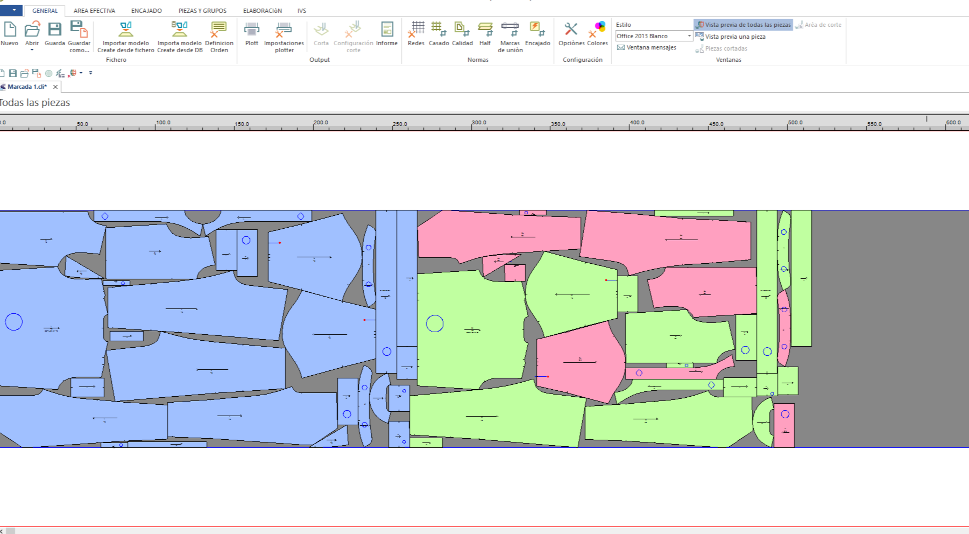969x534 pixels.
Task: Open the Estilo Office 2013 Blanco dropdown
Action: (689, 36)
